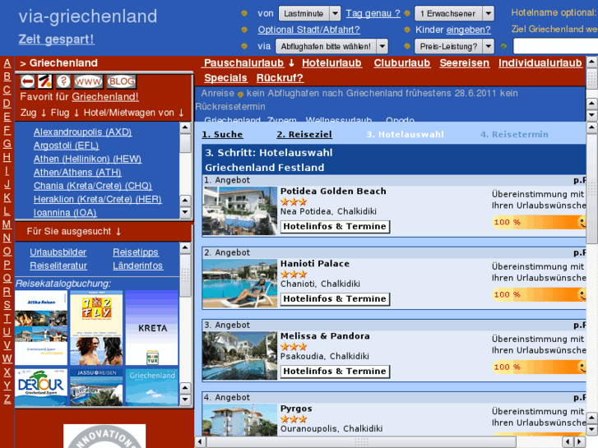The width and height of the screenshot is (598, 448).
Task: Click the red back arrow icon
Action: [27, 81]
